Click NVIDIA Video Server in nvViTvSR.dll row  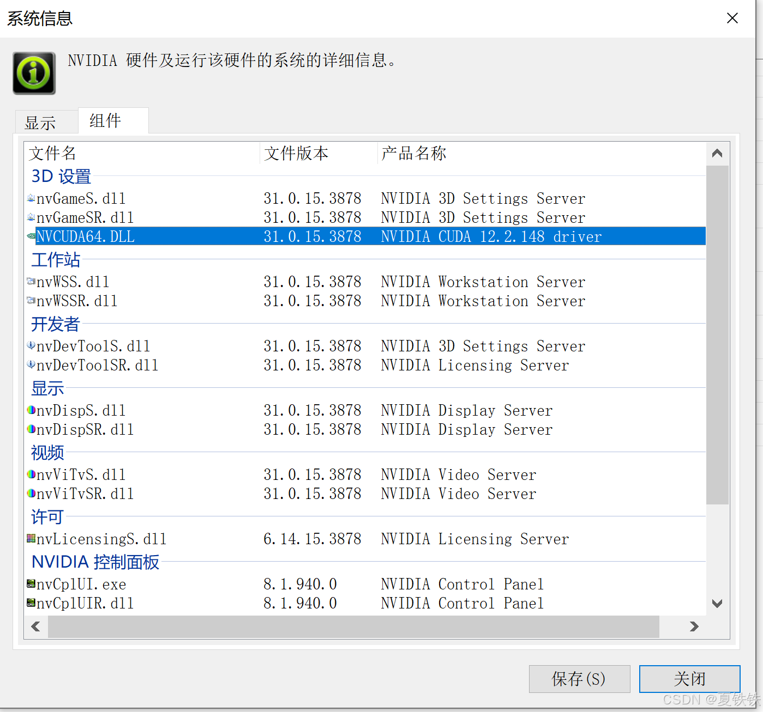(x=459, y=494)
